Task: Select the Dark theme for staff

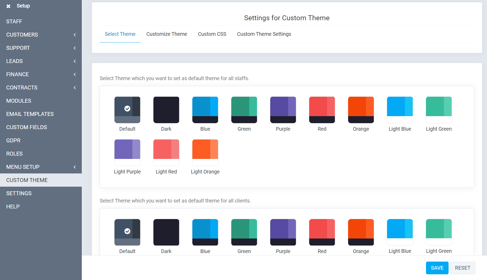Action: click(x=166, y=110)
